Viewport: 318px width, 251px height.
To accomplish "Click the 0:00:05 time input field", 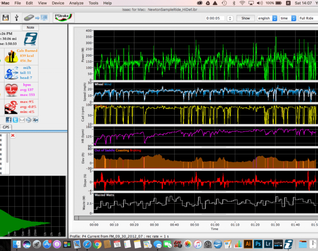I will (215, 18).
